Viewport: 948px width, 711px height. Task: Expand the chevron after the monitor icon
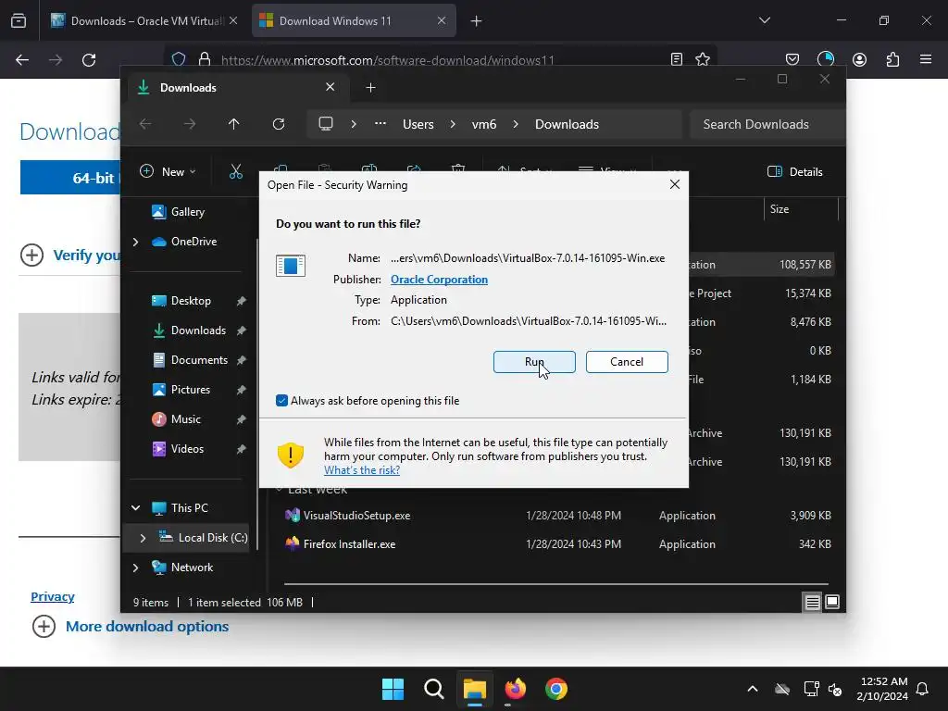point(354,124)
